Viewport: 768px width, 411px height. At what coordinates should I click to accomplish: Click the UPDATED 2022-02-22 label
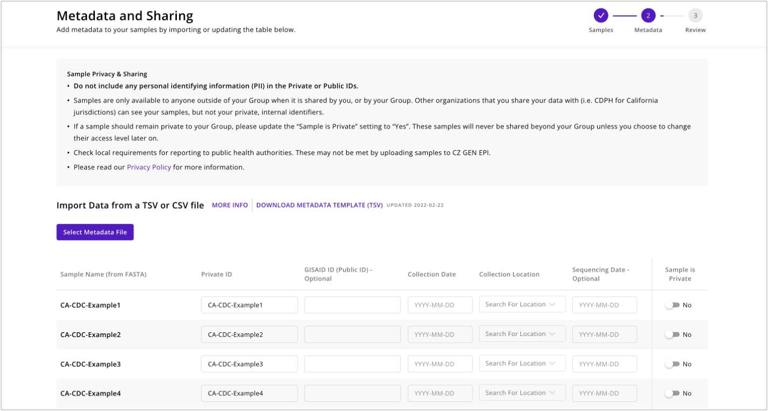(415, 205)
